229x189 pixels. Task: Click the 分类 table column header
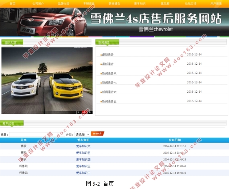tap(24, 140)
